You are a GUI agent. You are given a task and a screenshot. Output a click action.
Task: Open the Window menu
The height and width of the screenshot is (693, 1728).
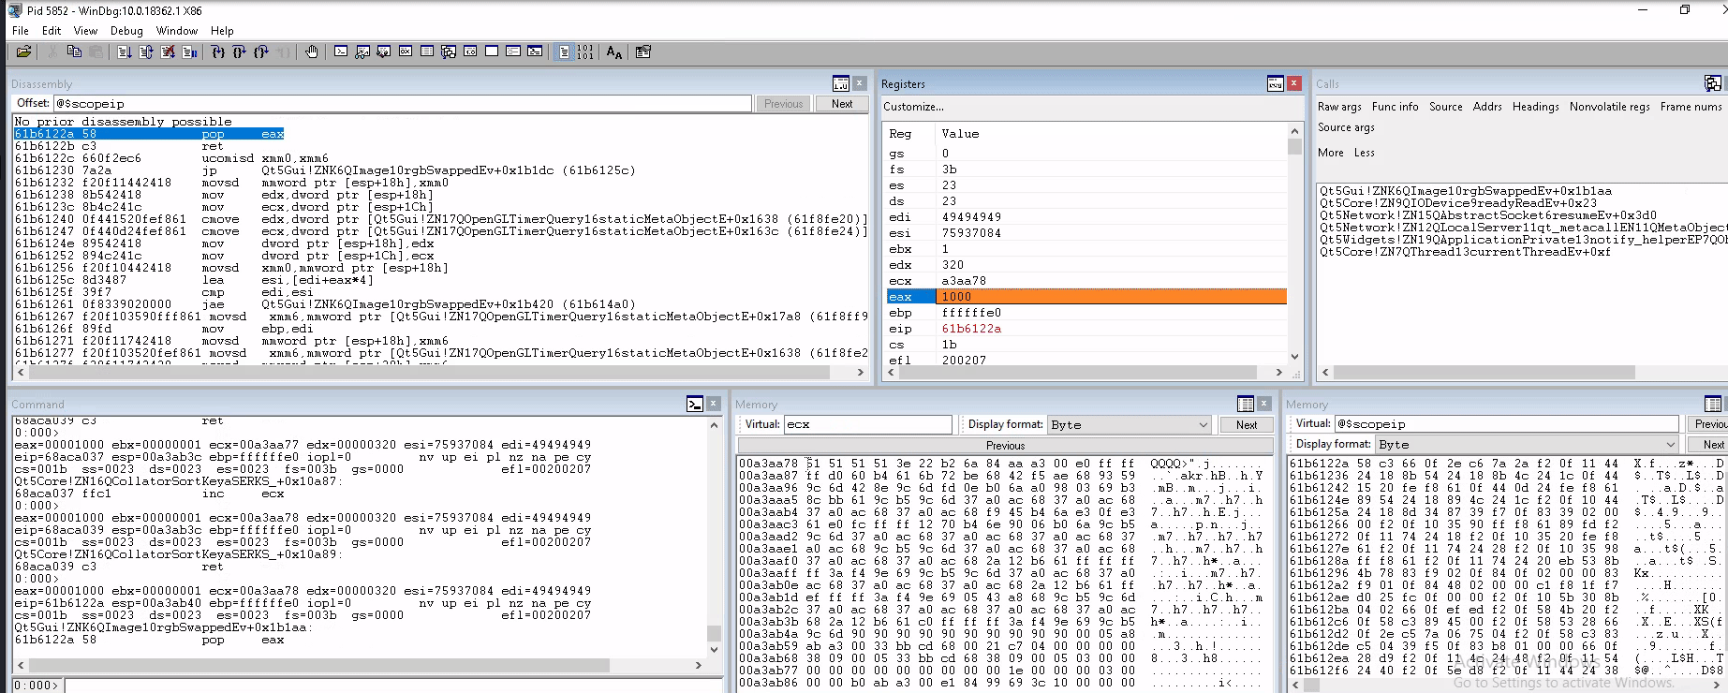(x=177, y=31)
